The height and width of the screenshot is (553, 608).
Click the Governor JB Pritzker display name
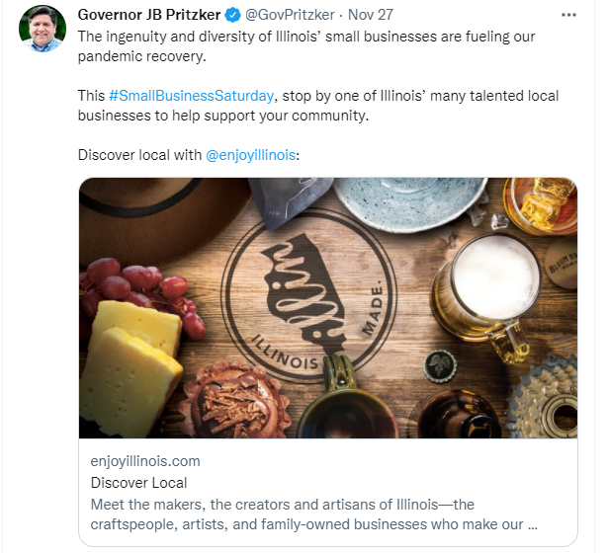(148, 16)
